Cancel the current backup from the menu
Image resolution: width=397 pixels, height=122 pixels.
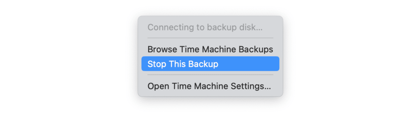210,64
